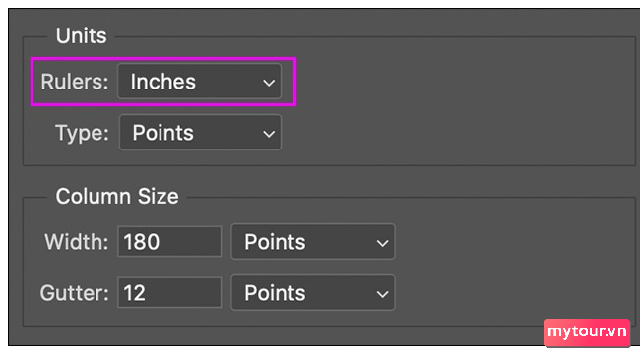Click the chevron arrow of the Gutter units dropdown
Viewport: 640px width, 358px height.
coord(382,294)
